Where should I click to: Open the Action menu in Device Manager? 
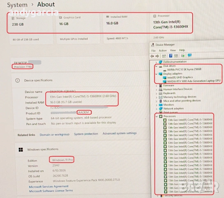pos(163,50)
